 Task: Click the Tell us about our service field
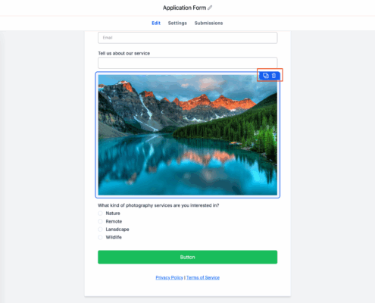(x=188, y=63)
